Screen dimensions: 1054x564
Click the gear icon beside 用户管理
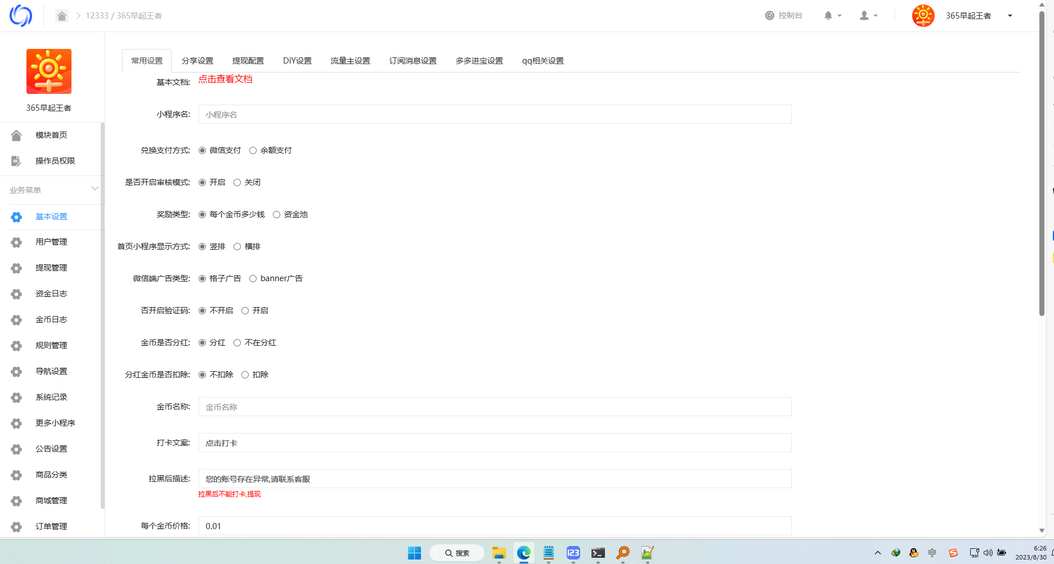(x=16, y=242)
